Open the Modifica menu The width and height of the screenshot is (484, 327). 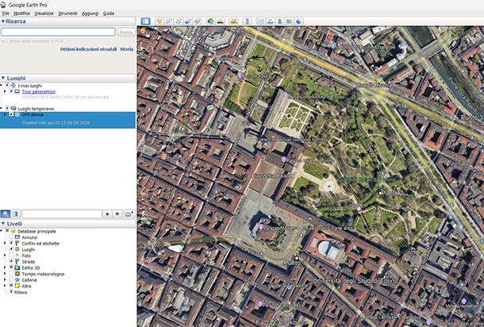[21, 13]
